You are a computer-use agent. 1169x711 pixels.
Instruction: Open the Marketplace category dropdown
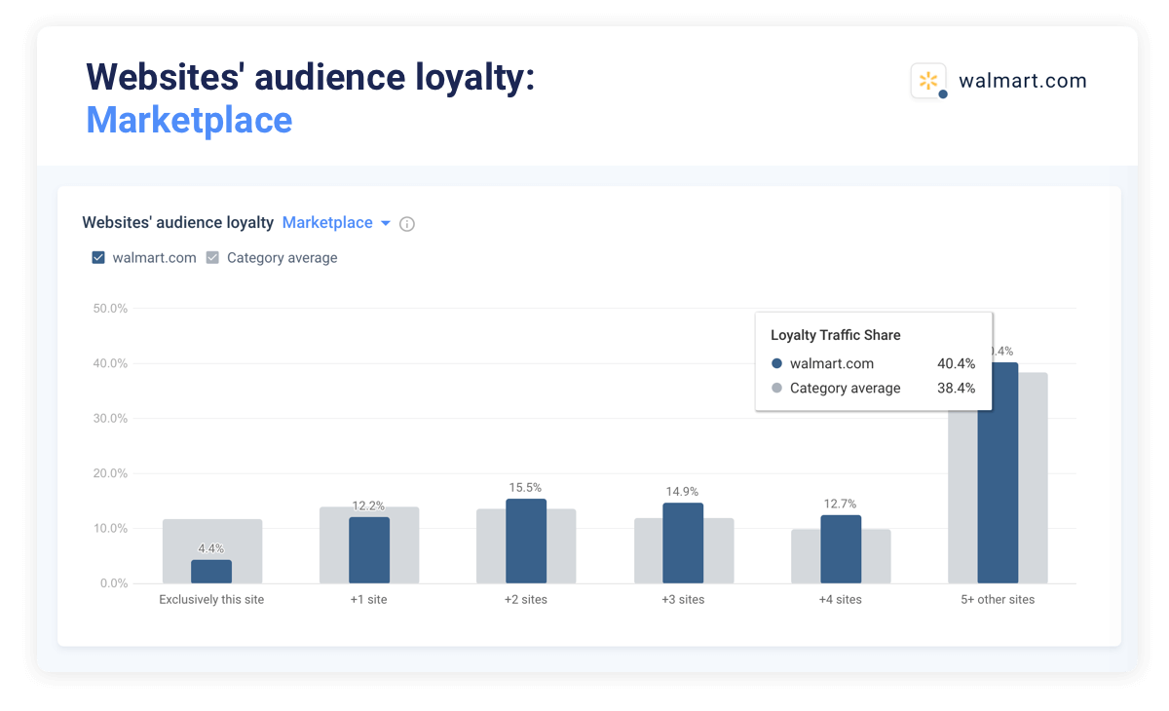[x=327, y=223]
